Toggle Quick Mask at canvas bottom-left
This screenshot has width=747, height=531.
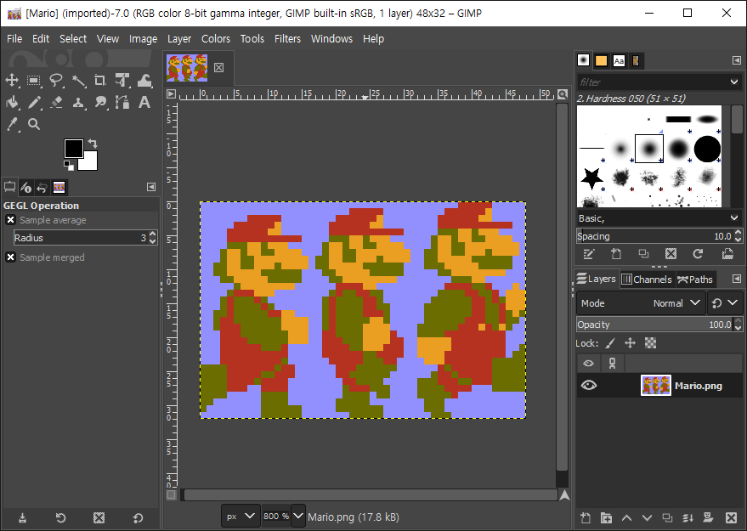click(171, 495)
